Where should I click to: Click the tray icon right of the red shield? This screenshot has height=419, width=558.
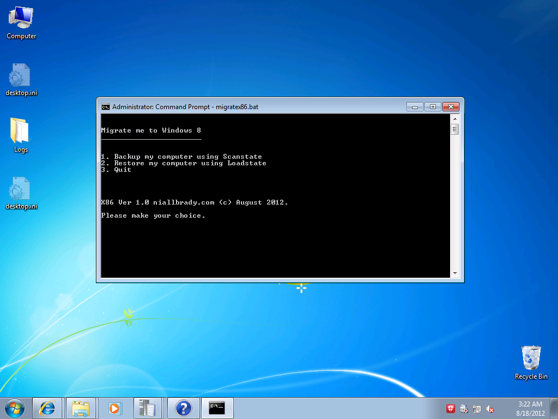(464, 409)
